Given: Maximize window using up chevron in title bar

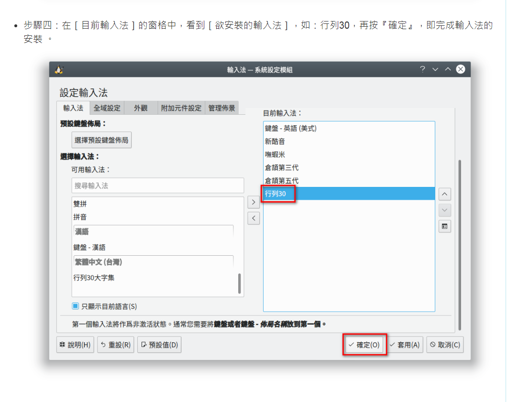Looking at the screenshot, I should (448, 69).
